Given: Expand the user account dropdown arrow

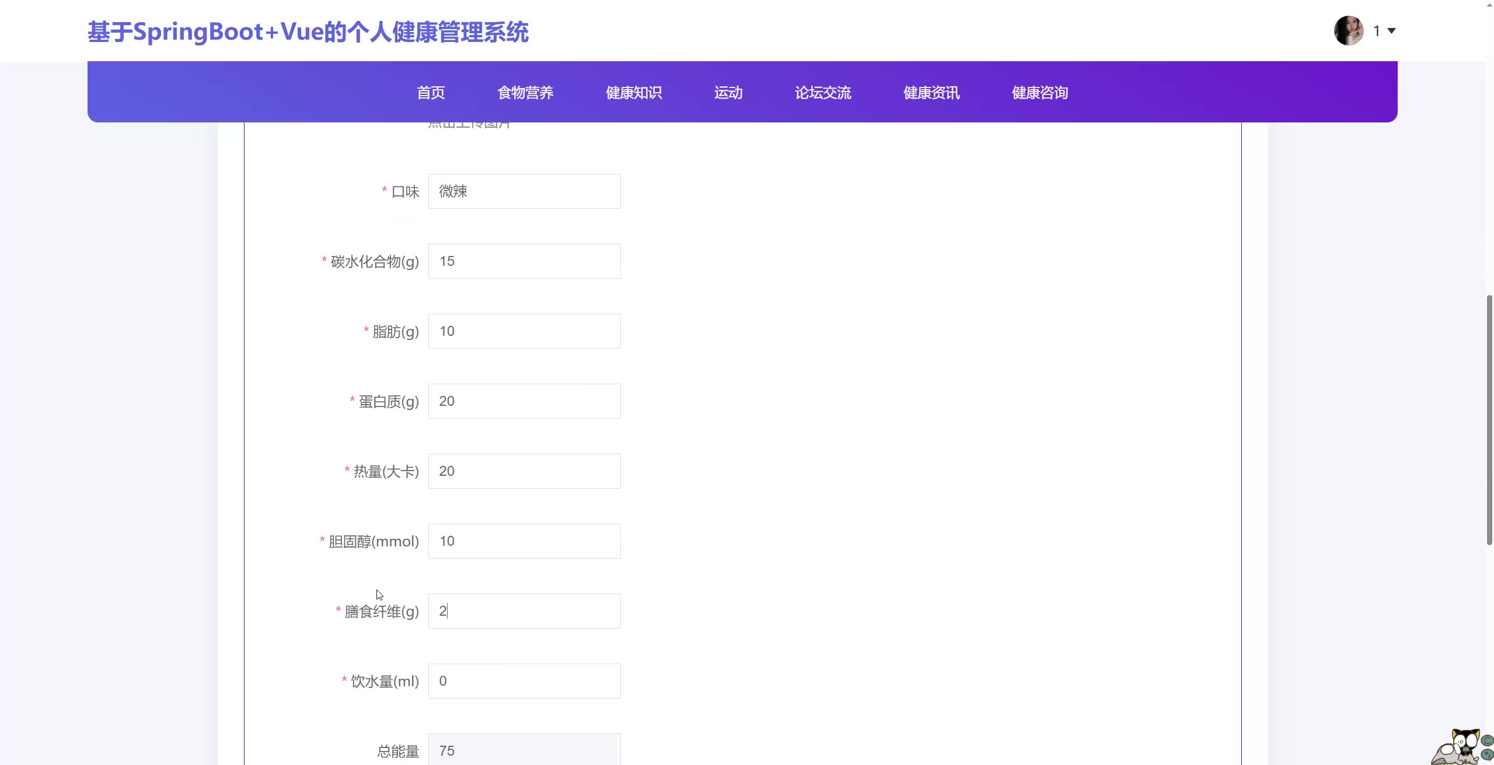Looking at the screenshot, I should [1391, 31].
